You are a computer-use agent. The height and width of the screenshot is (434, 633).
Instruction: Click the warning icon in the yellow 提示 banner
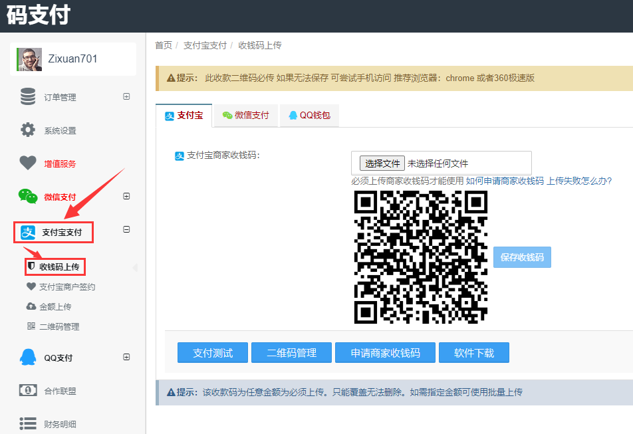pyautogui.click(x=171, y=78)
